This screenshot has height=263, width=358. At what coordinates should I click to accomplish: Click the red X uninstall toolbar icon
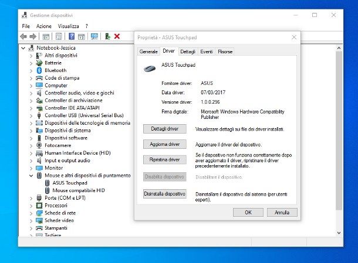click(x=117, y=36)
